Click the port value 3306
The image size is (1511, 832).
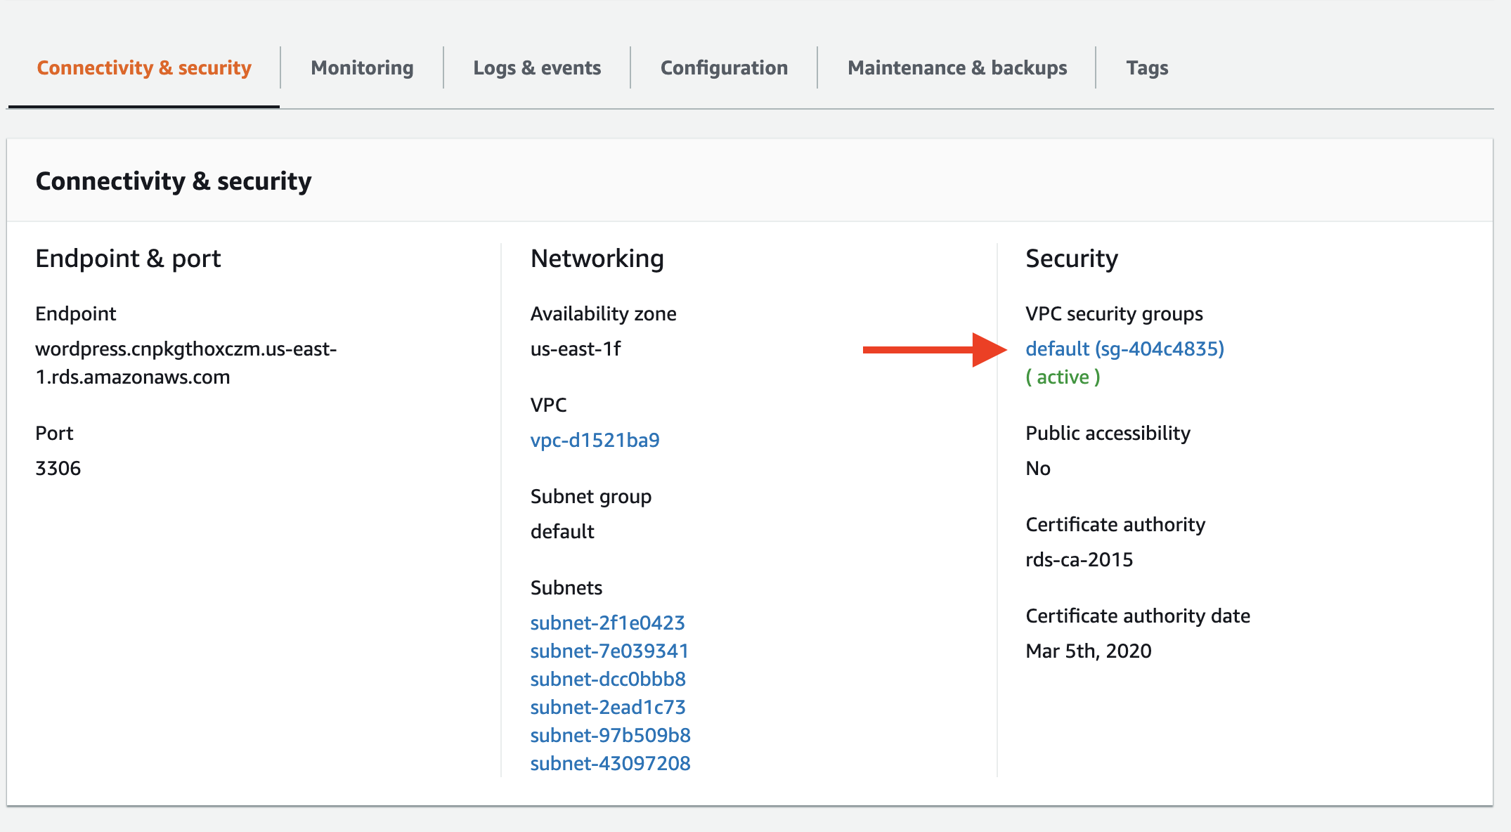tap(58, 468)
